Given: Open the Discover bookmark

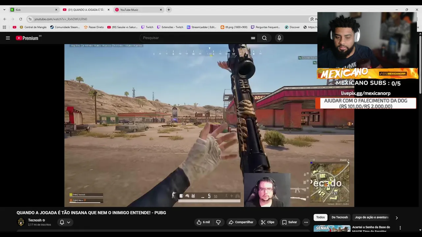Looking at the screenshot, I should [x=292, y=27].
